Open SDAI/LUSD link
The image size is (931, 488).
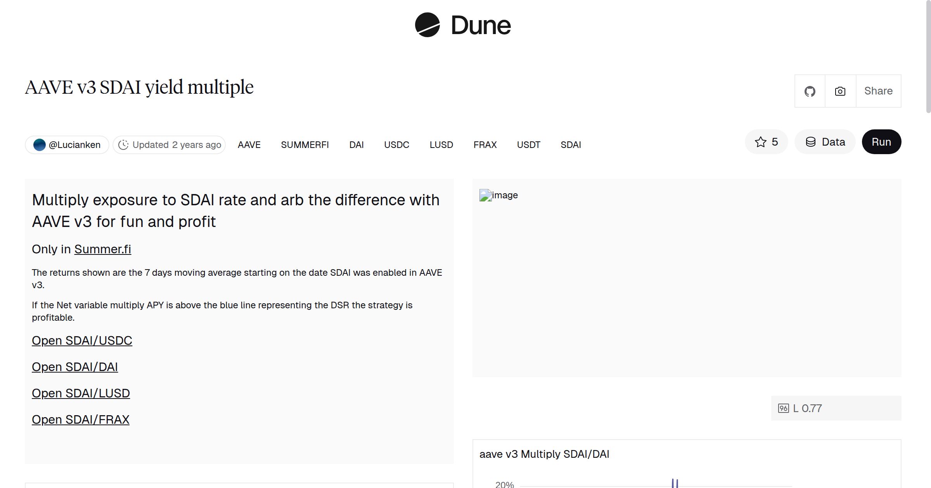[81, 393]
